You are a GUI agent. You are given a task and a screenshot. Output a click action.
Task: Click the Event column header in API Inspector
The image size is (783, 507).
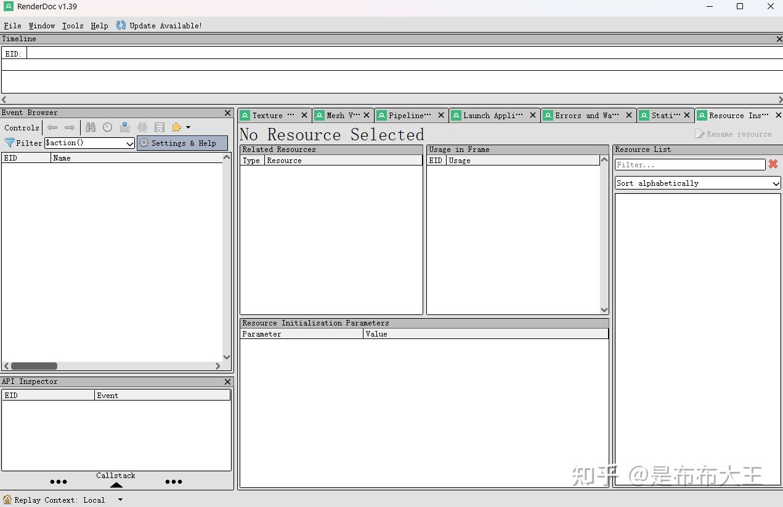163,396
